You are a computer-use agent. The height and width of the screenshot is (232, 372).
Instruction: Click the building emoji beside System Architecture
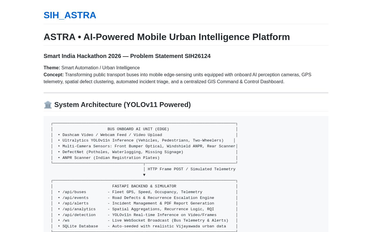click(48, 105)
